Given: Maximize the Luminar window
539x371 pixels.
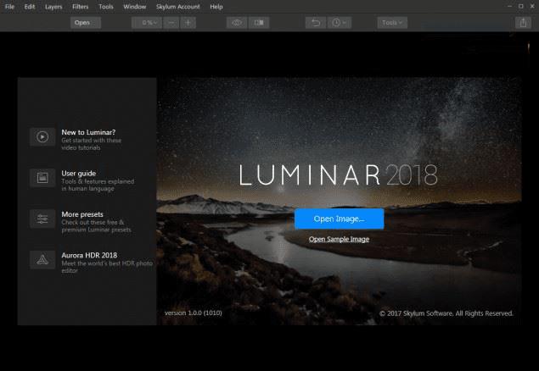Looking at the screenshot, I should (x=521, y=6).
